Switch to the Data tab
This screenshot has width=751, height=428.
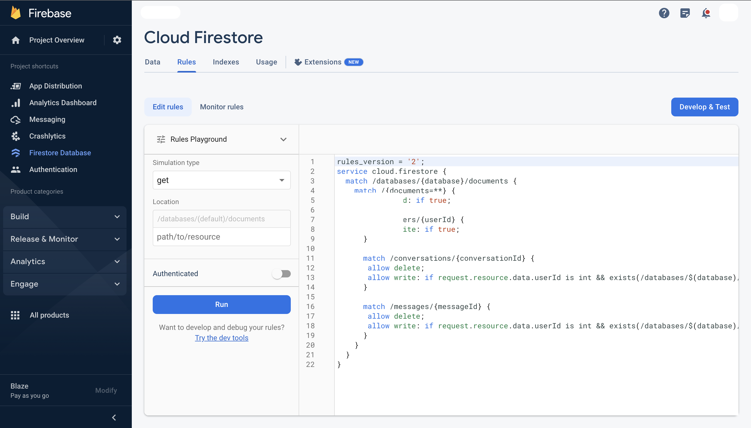point(152,62)
